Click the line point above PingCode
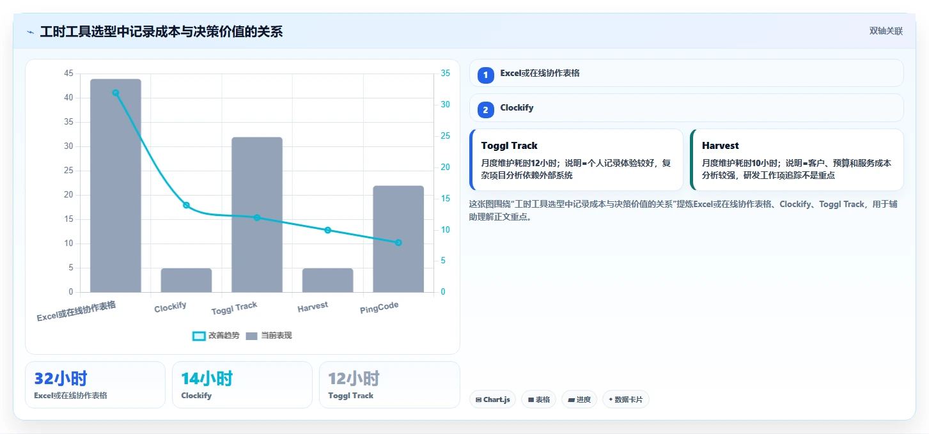The height and width of the screenshot is (434, 929). (398, 242)
